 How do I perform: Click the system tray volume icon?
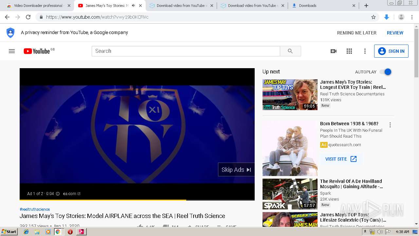pyautogui.click(x=380, y=232)
